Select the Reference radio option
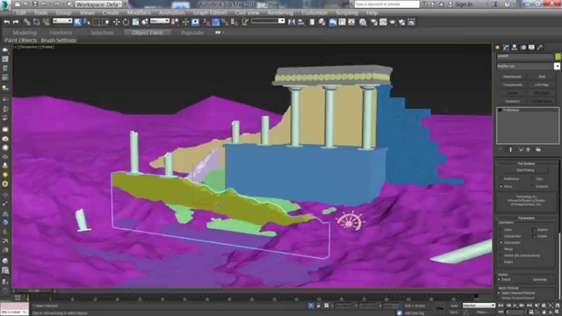 [501, 179]
